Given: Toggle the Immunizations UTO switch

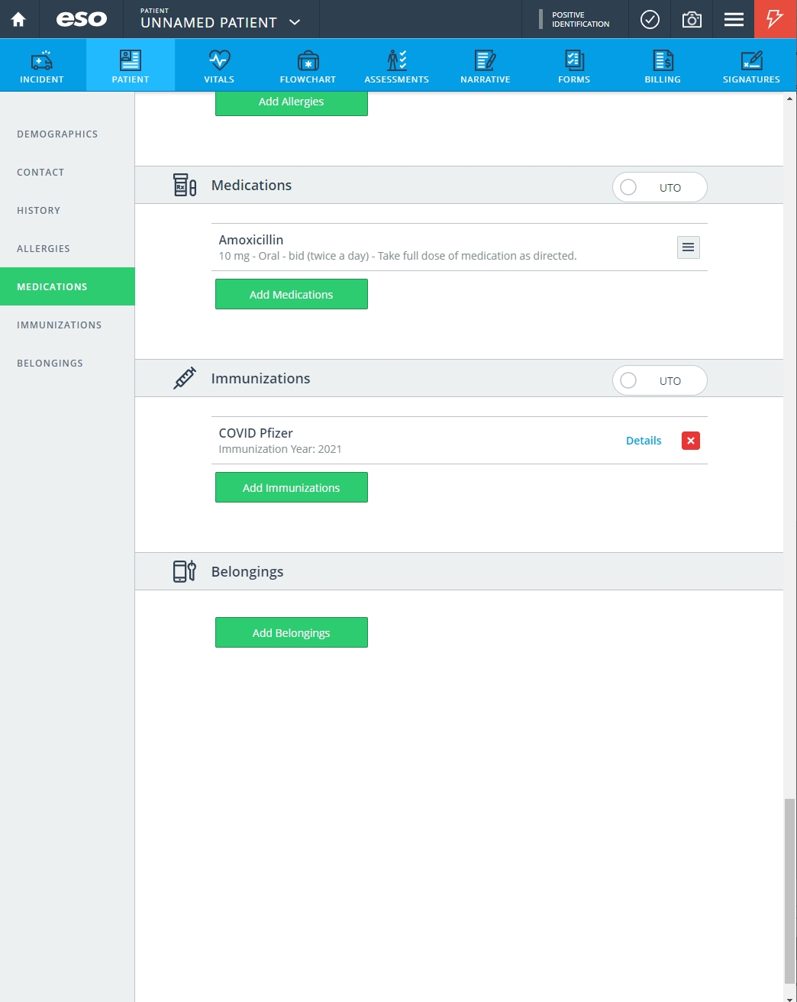Looking at the screenshot, I should [660, 380].
